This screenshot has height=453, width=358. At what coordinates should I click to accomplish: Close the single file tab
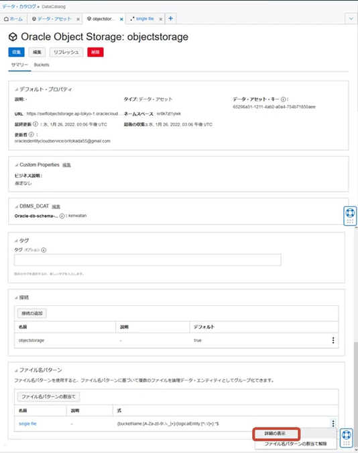pyautogui.click(x=160, y=19)
